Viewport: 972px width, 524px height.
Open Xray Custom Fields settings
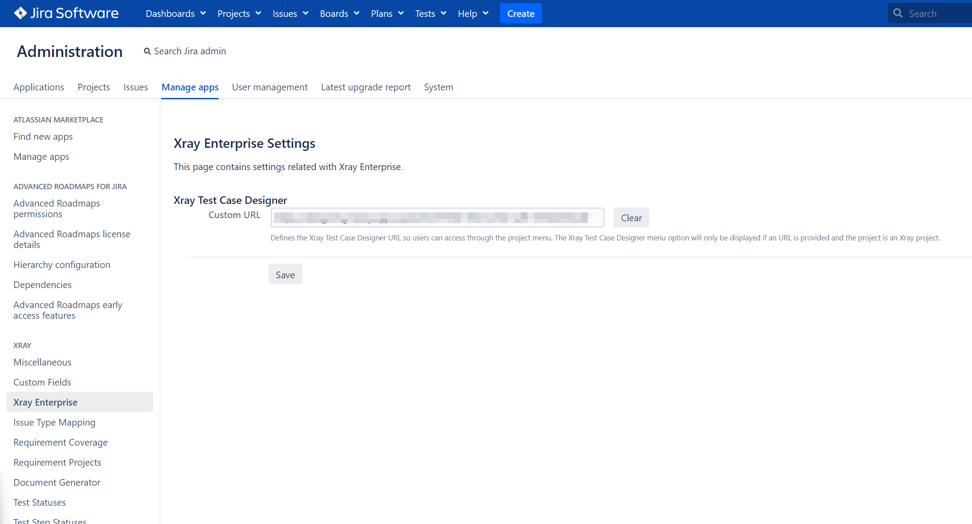42,382
